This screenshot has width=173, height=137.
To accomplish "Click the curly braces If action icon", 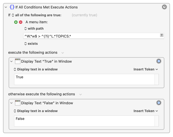I will [12, 7].
